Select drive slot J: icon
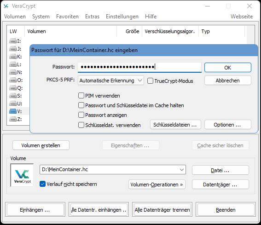The width and height of the screenshot is (261, 225). click(12, 49)
